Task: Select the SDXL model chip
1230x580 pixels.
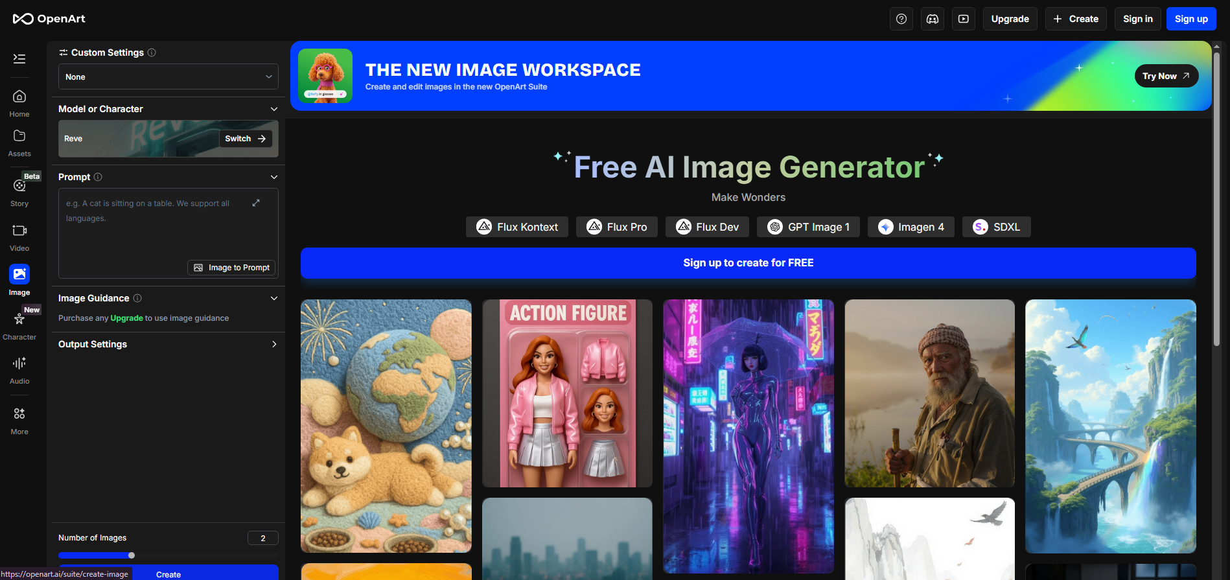Action: click(997, 227)
